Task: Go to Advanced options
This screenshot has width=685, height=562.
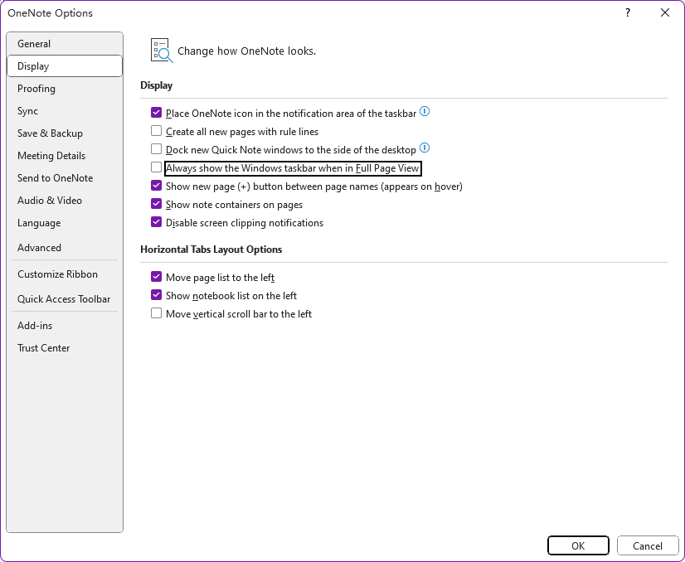Action: tap(65, 248)
